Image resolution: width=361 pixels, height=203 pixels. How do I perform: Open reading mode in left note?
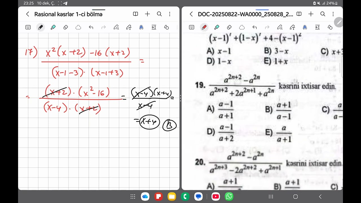click(135, 14)
